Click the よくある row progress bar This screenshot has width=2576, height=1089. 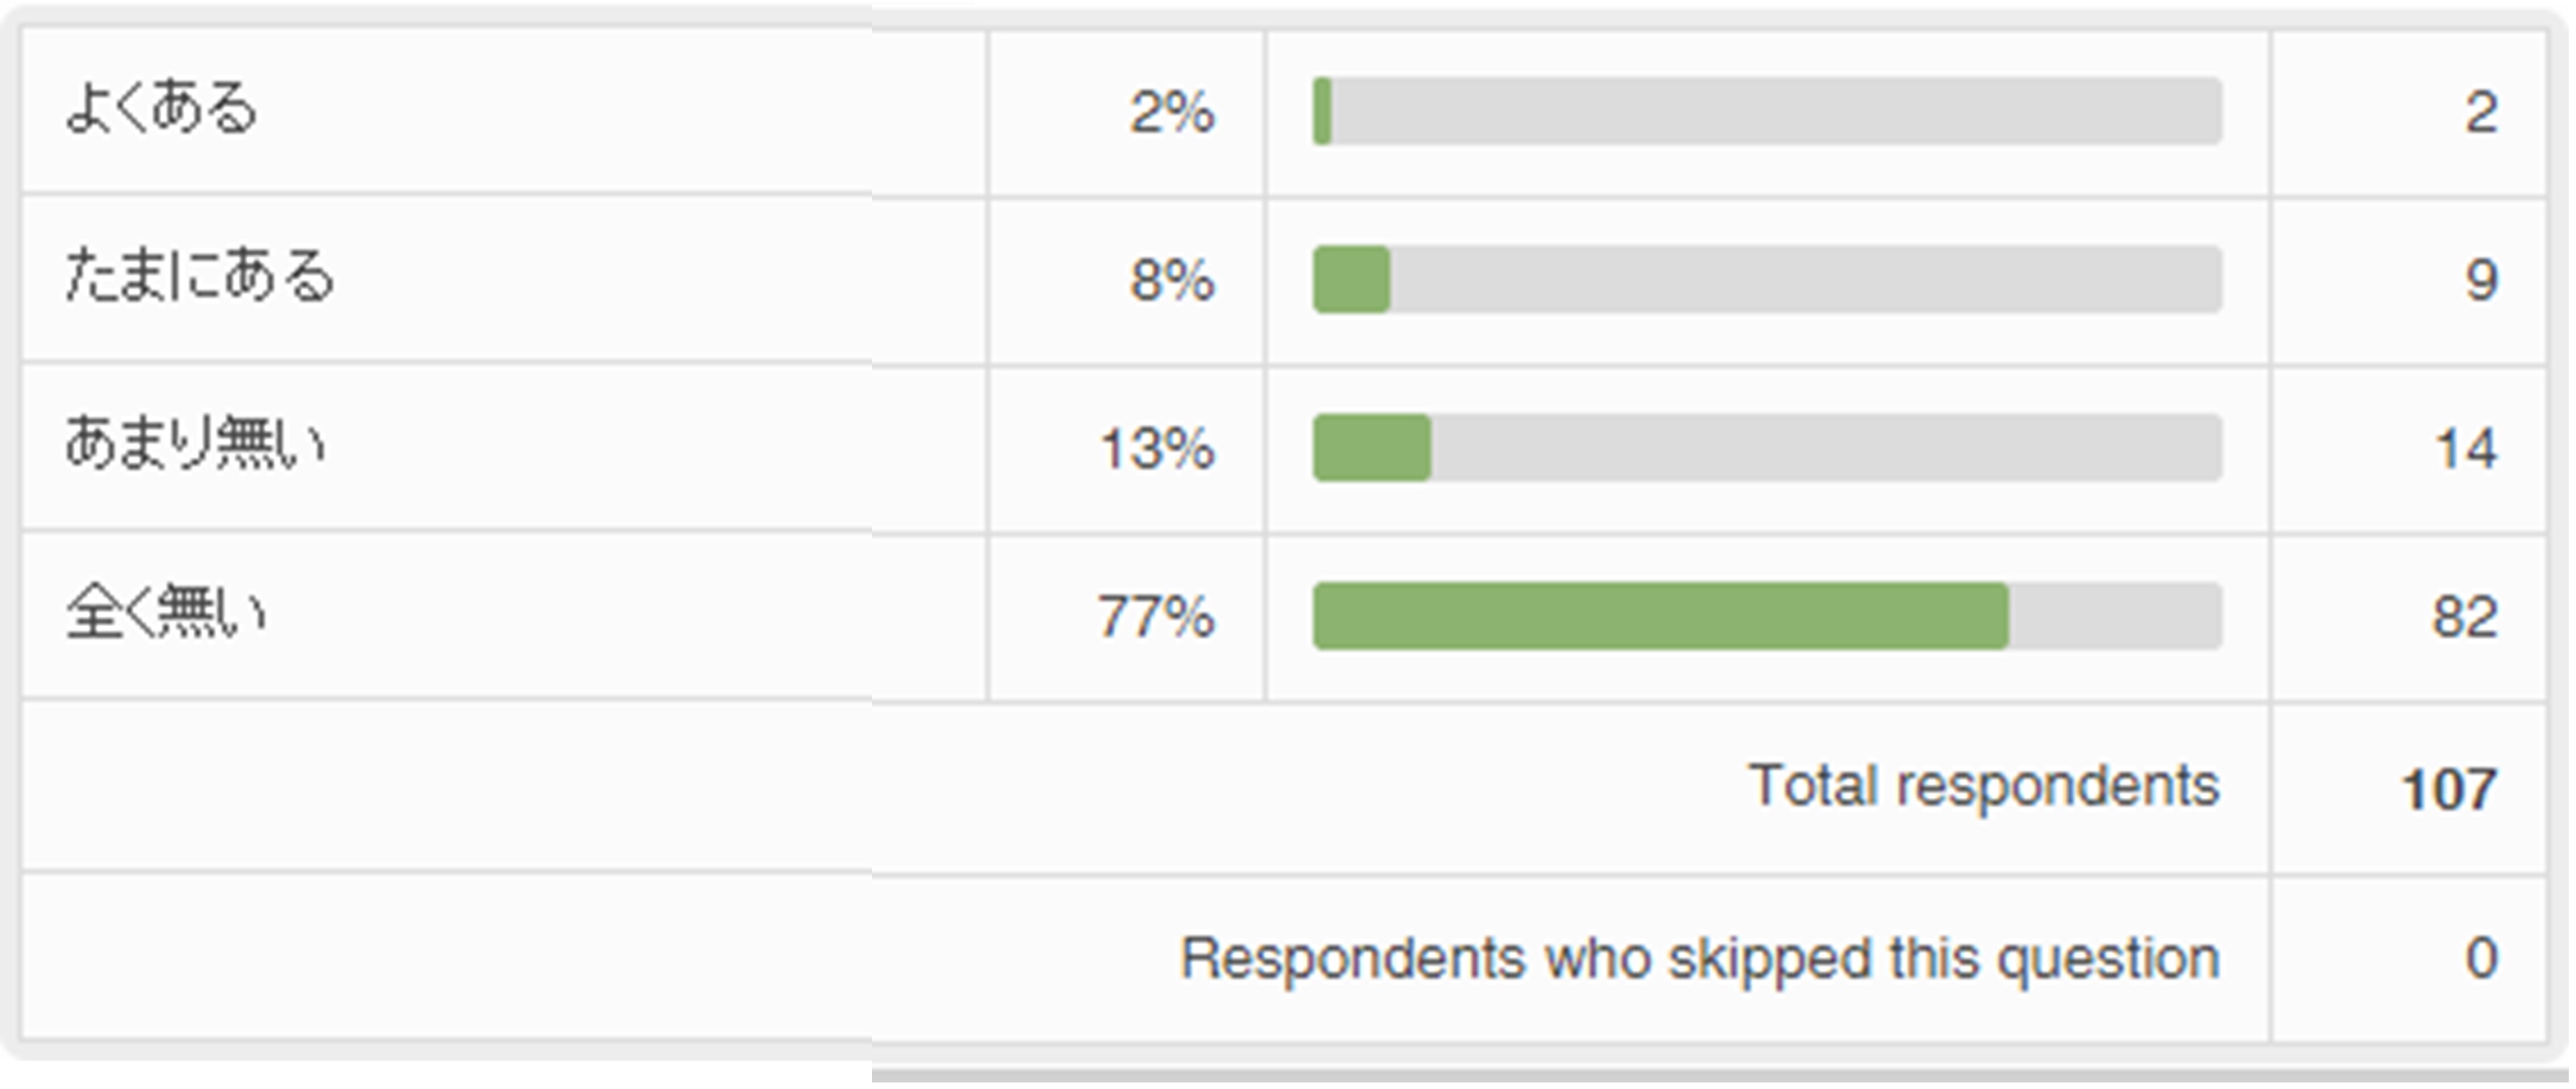pos(1767,111)
